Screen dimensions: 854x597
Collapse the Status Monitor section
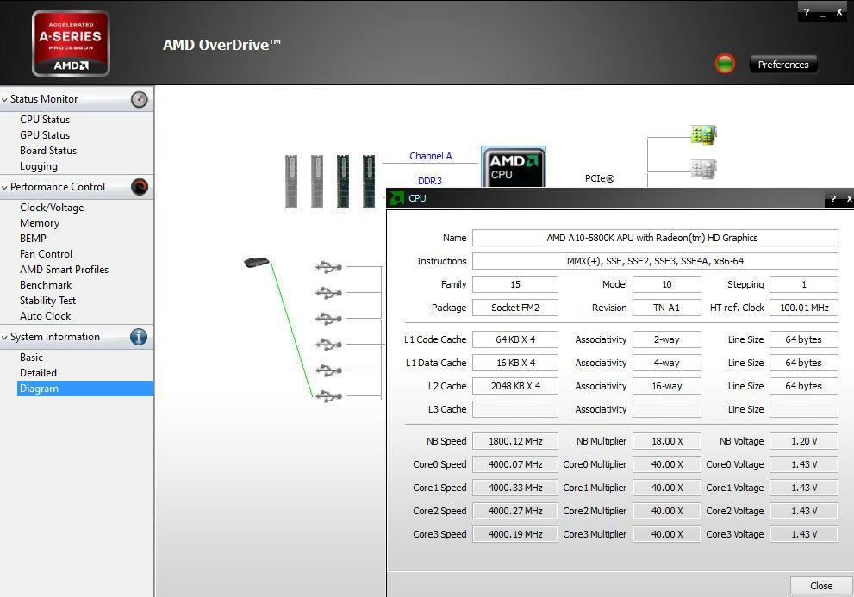[4, 100]
